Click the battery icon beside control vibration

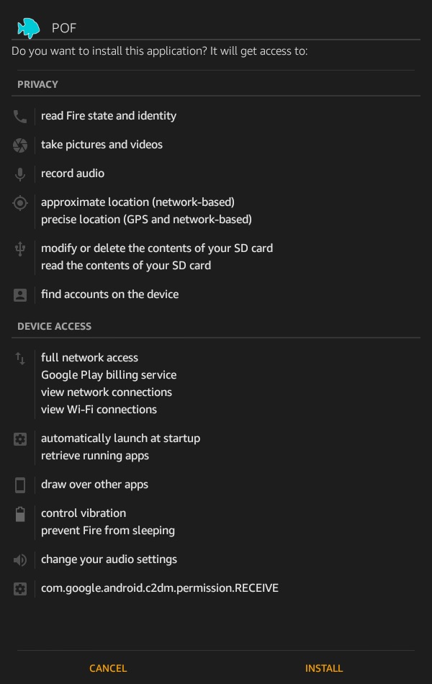click(20, 514)
